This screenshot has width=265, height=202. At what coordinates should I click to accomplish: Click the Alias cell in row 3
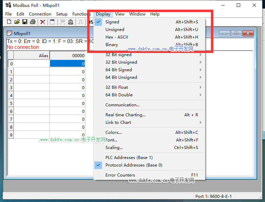click(x=31, y=88)
